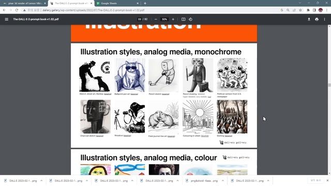331x186 pixels.
Task: Click the etching crowd image
Action: (232, 117)
